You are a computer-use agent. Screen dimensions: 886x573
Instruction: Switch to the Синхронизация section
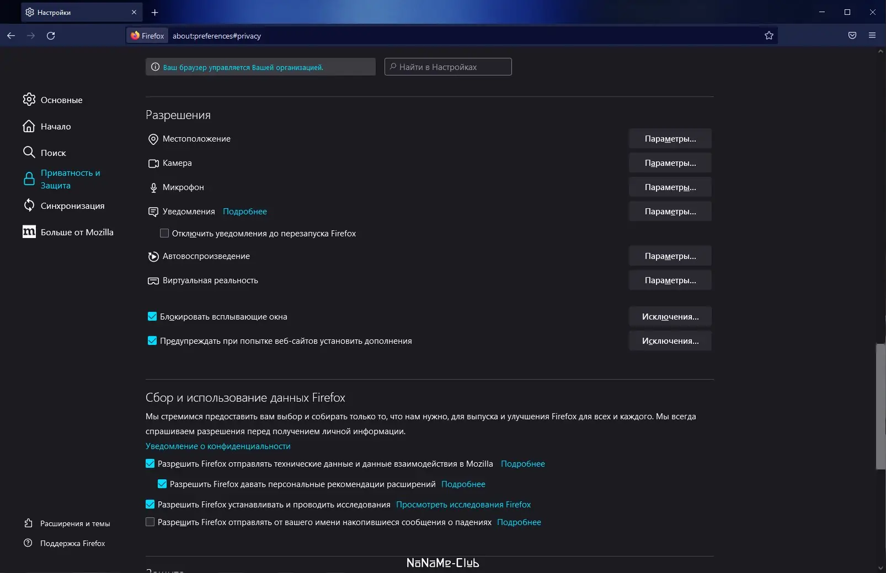[72, 206]
